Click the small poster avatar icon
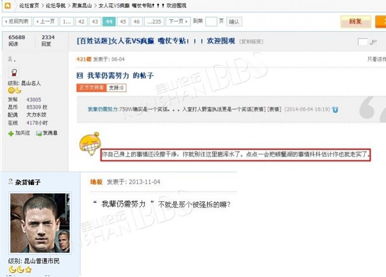 point(14,72)
